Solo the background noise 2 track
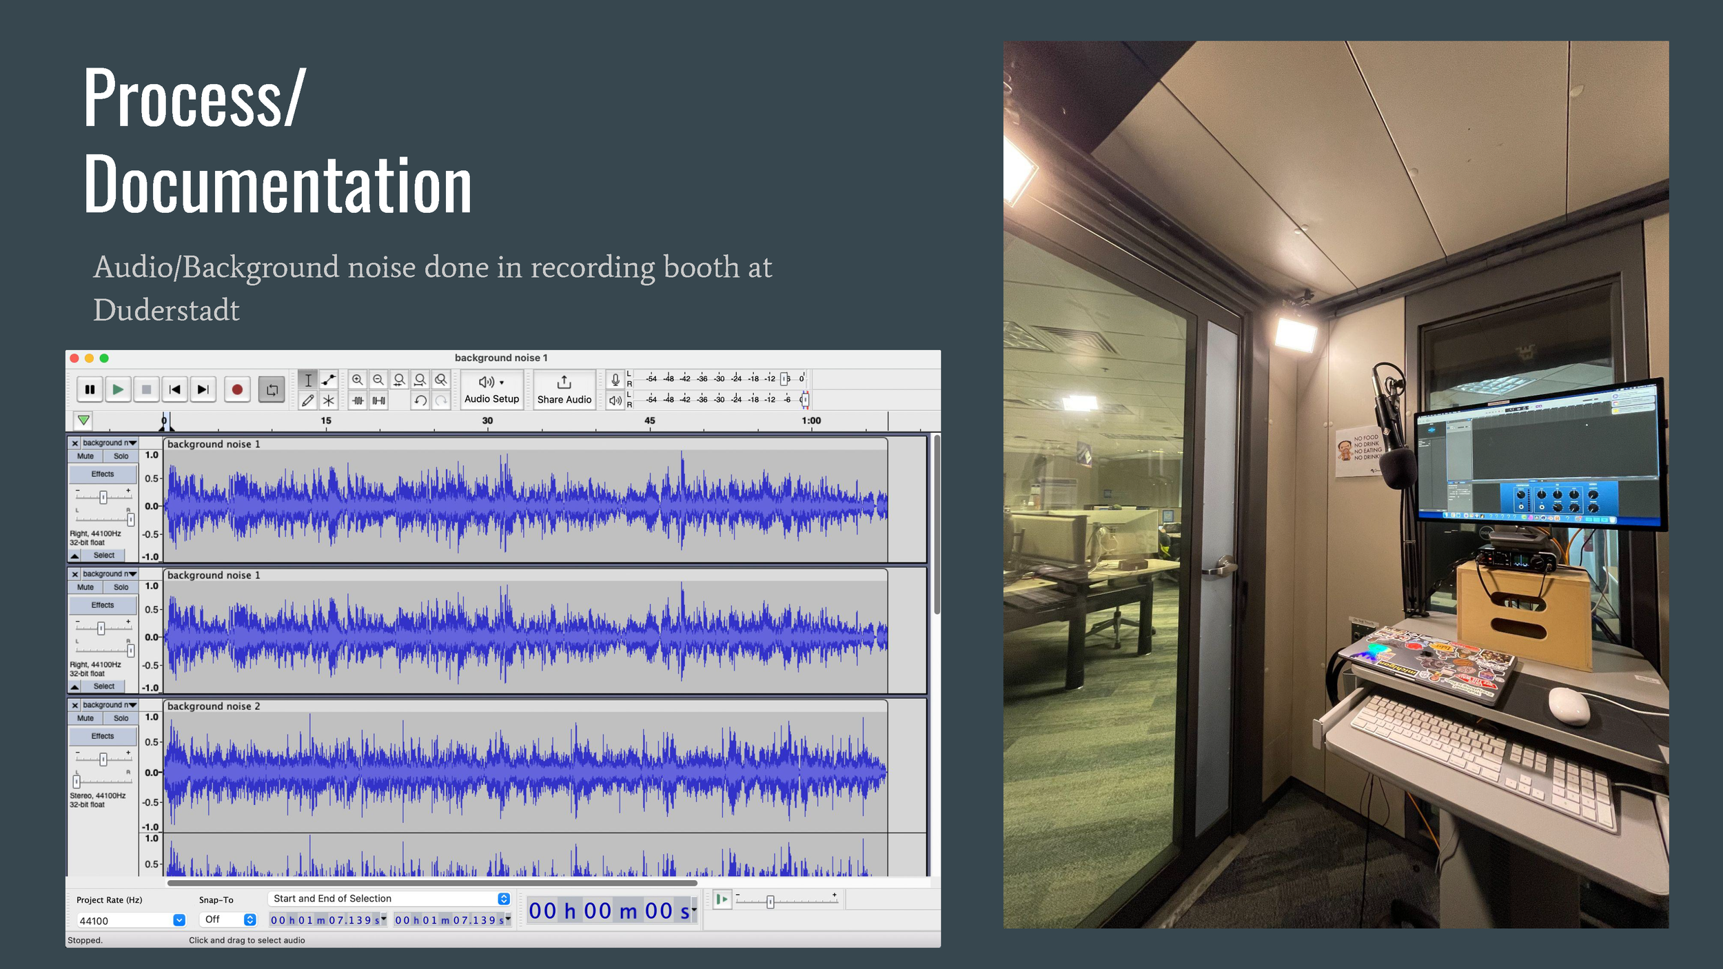 coord(121,718)
